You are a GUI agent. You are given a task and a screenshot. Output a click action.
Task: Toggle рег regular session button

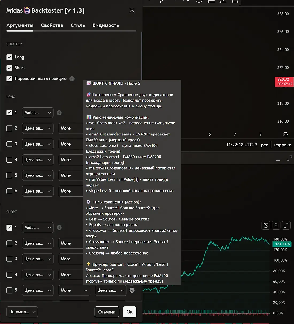[264, 145]
